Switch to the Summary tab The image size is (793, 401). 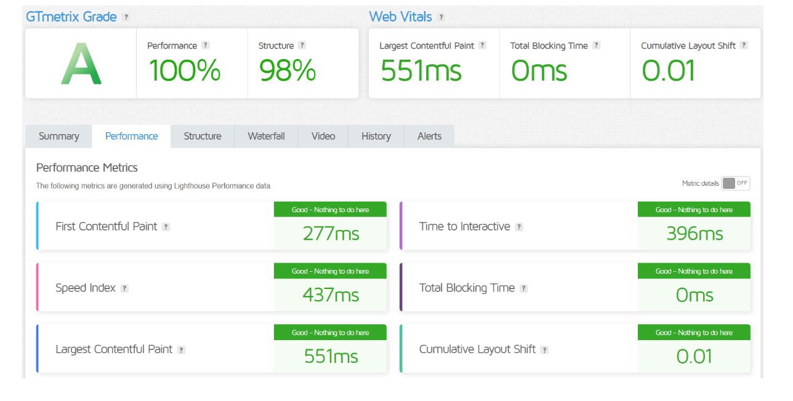tap(58, 137)
